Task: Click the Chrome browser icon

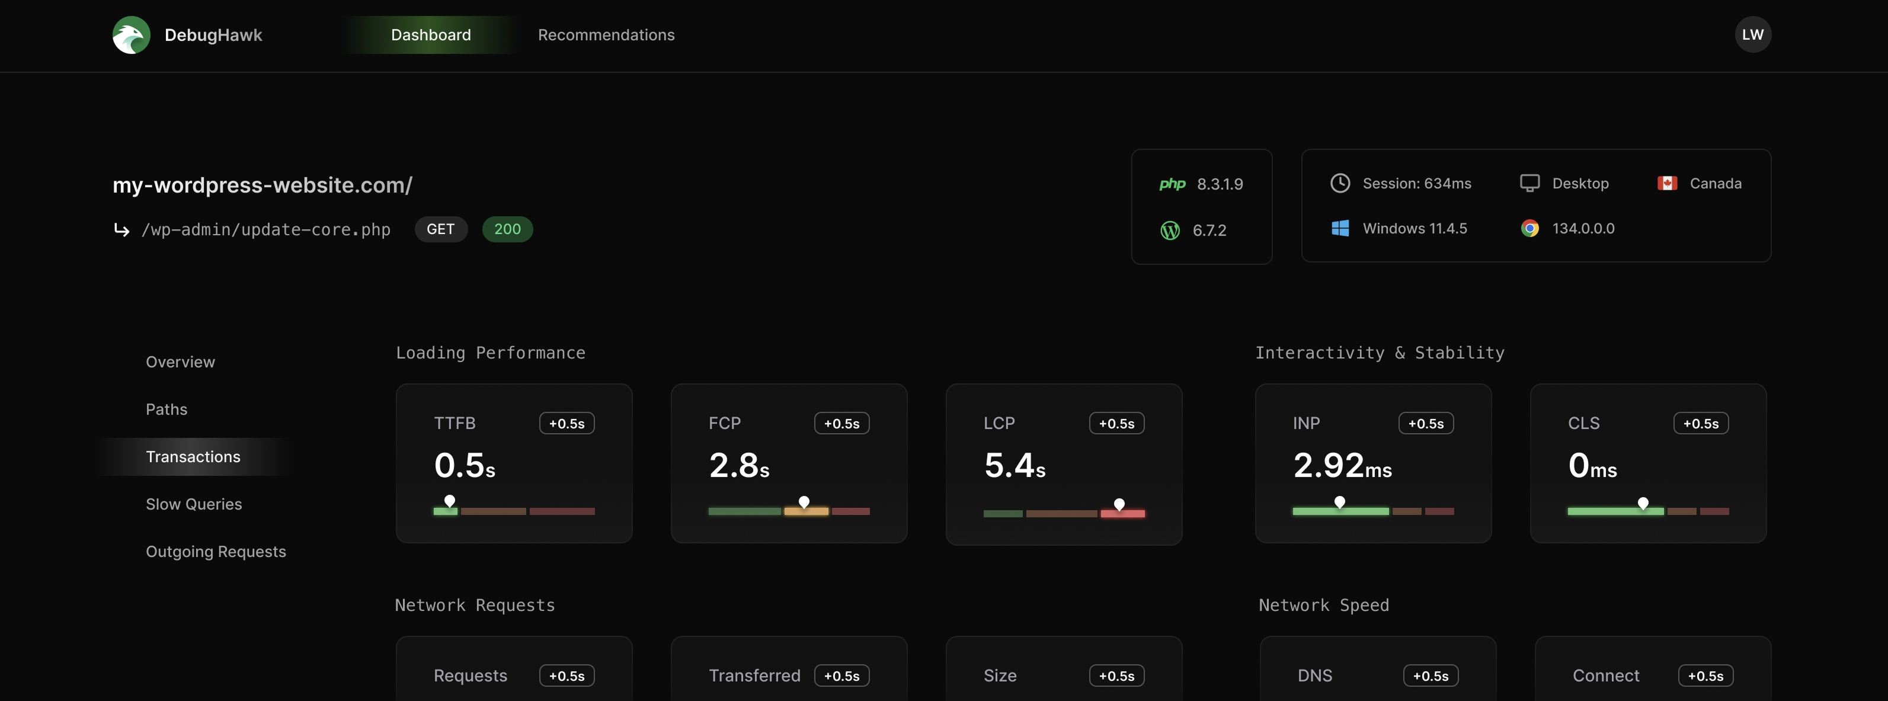Action: point(1529,228)
